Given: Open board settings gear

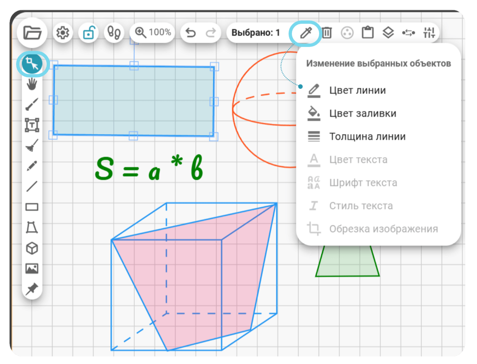Looking at the screenshot, I should pos(63,33).
